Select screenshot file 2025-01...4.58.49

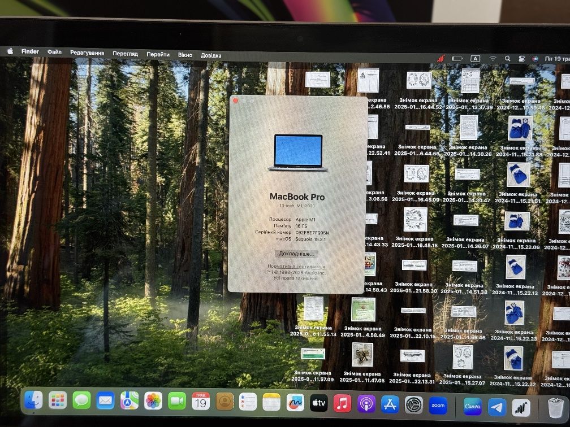(363, 317)
